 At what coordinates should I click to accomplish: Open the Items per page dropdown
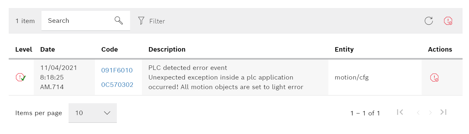coord(93,113)
